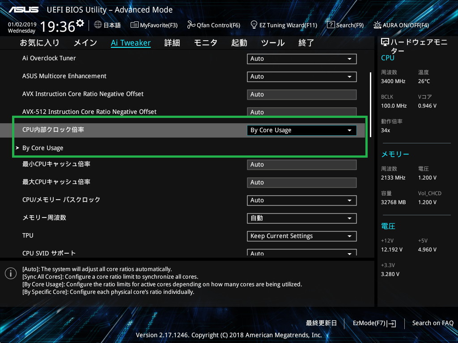Select the Ai Tweaker tab

pos(131,43)
